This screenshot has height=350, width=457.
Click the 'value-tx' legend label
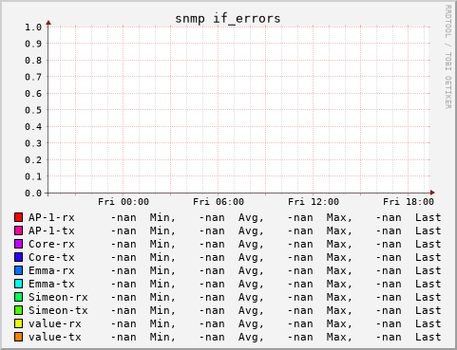point(55,337)
